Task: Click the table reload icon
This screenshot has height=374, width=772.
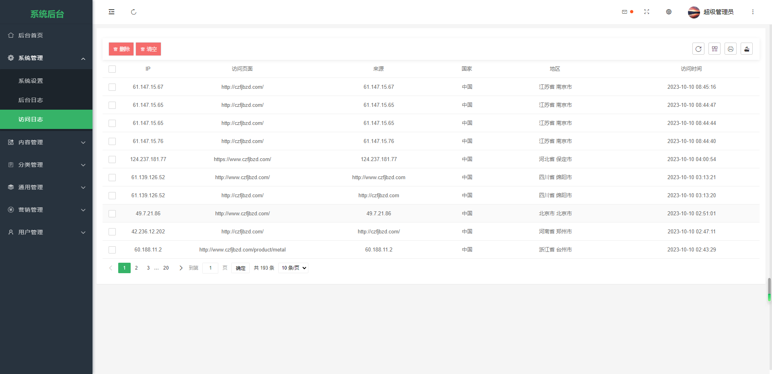Action: coord(698,49)
